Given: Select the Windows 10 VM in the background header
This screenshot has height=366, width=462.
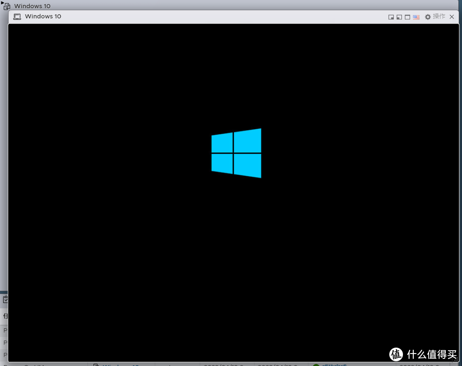Looking at the screenshot, I should 33,6.
